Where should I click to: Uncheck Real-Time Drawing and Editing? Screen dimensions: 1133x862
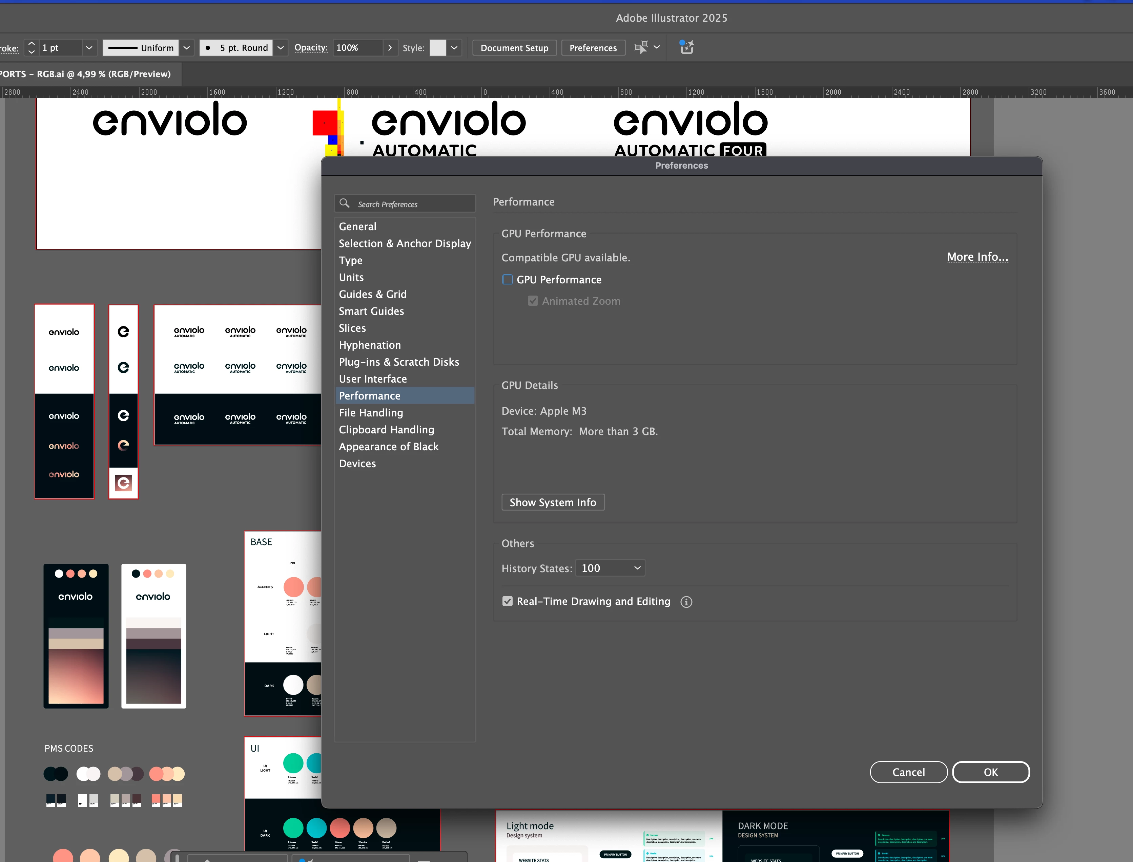pyautogui.click(x=507, y=601)
